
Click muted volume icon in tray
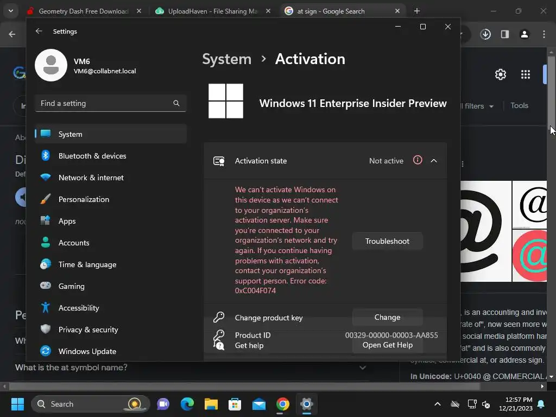pyautogui.click(x=486, y=404)
